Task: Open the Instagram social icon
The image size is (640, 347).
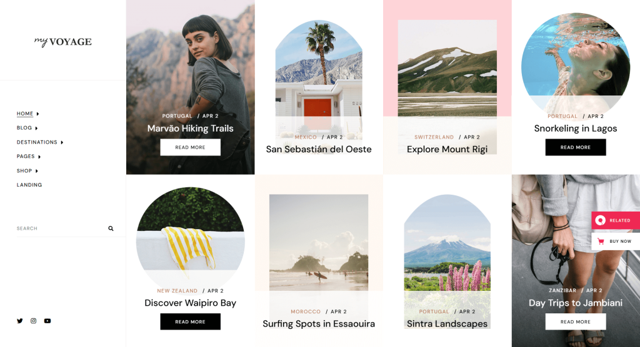Action: point(34,321)
